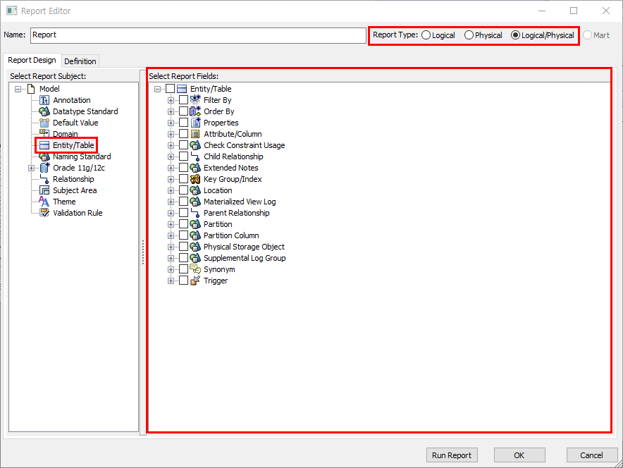Click the Entity/Table icon in fields tree root

182,89
